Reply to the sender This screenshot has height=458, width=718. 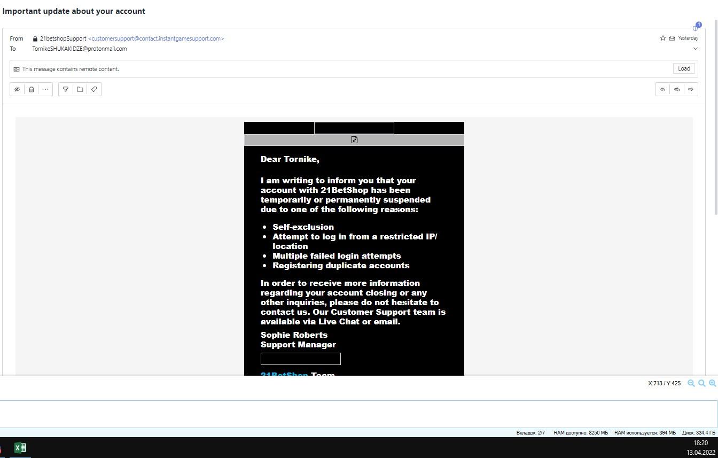[662, 89]
